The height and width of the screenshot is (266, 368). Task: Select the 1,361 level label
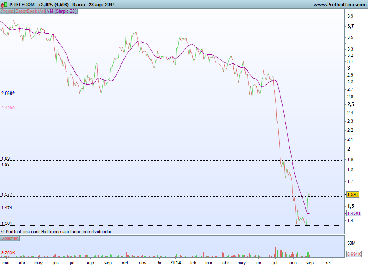coord(7,223)
